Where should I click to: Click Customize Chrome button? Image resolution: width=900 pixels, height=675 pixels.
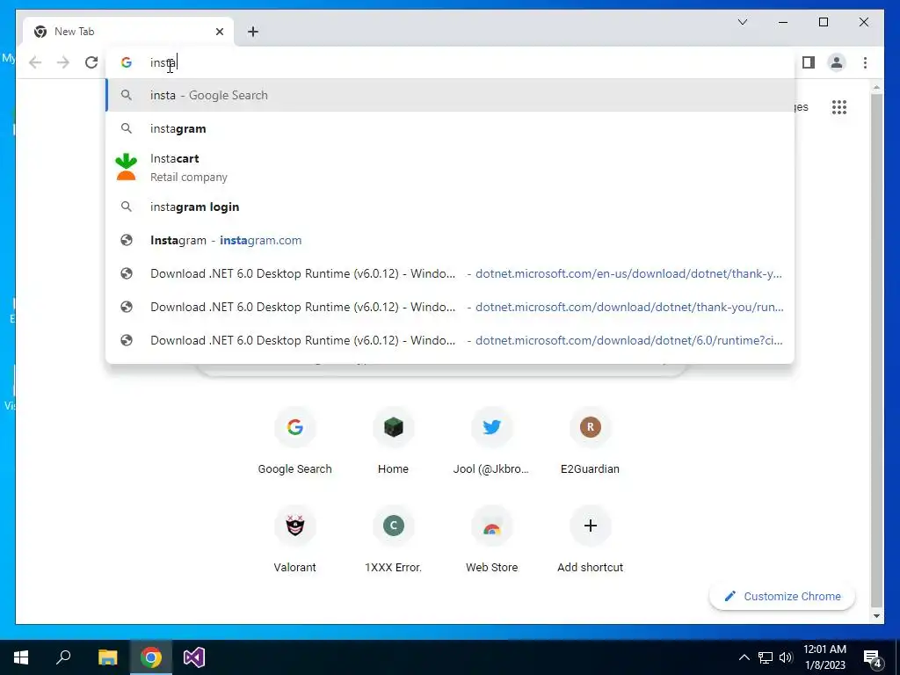(781, 597)
